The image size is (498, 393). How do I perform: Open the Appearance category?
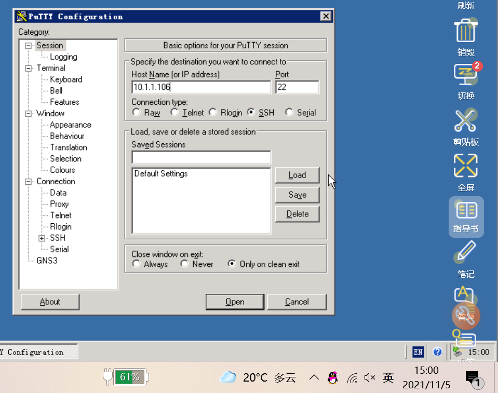[71, 125]
